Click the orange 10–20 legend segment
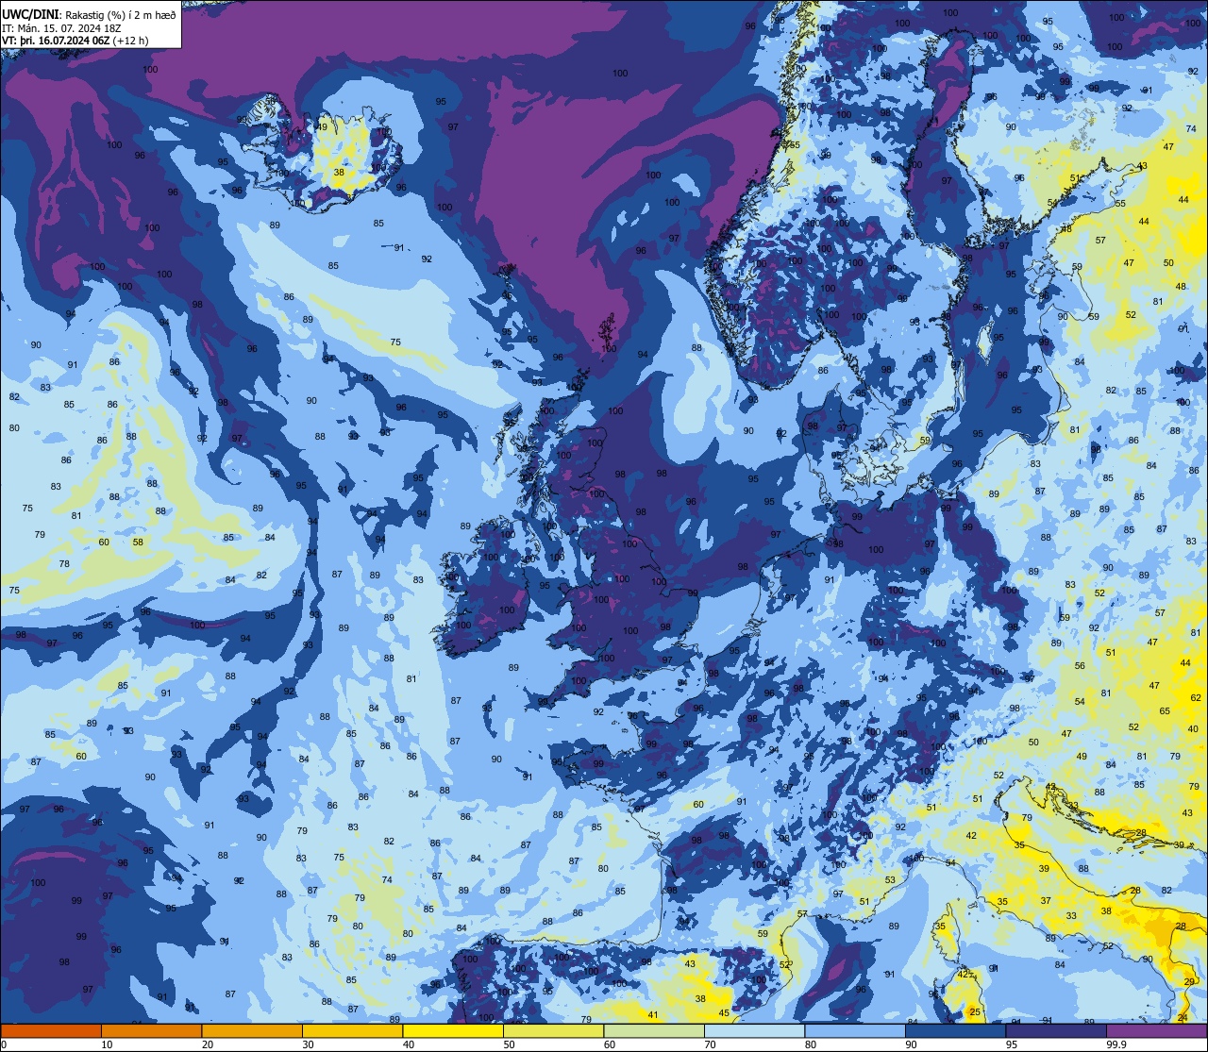This screenshot has height=1052, width=1208. pyautogui.click(x=151, y=1030)
